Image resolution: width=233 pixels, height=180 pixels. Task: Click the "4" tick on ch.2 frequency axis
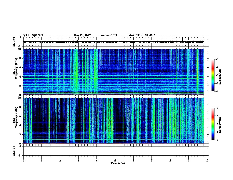[x=20, y=125]
